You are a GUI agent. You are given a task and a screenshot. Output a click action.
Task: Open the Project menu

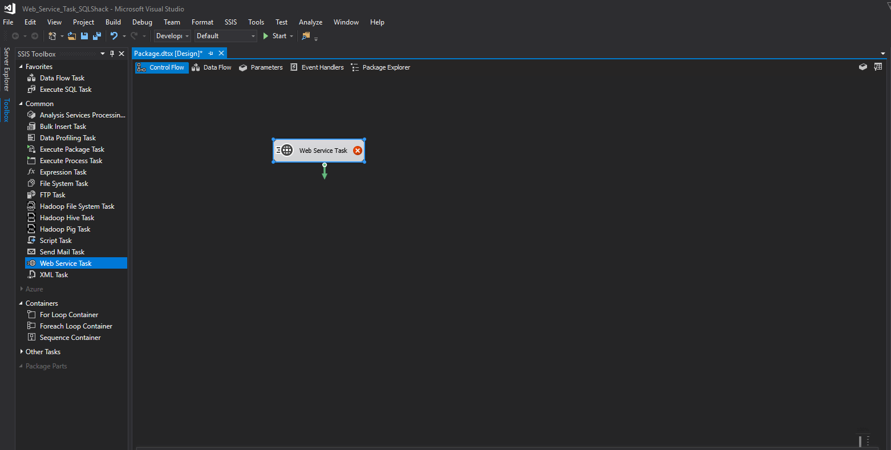point(83,22)
